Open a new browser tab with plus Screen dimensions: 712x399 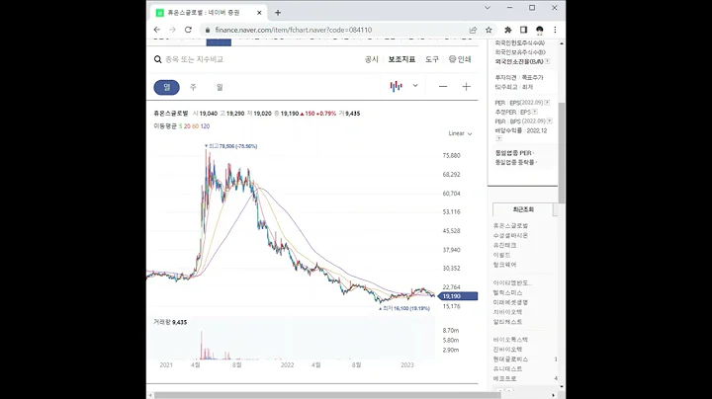(x=278, y=13)
